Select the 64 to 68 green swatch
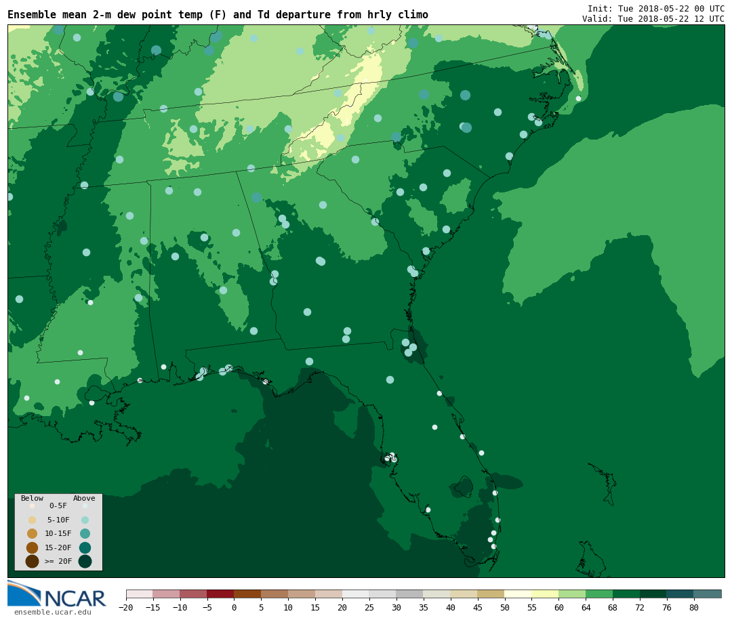The width and height of the screenshot is (732, 620). 599,594
